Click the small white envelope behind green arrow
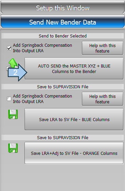 [7, 69]
